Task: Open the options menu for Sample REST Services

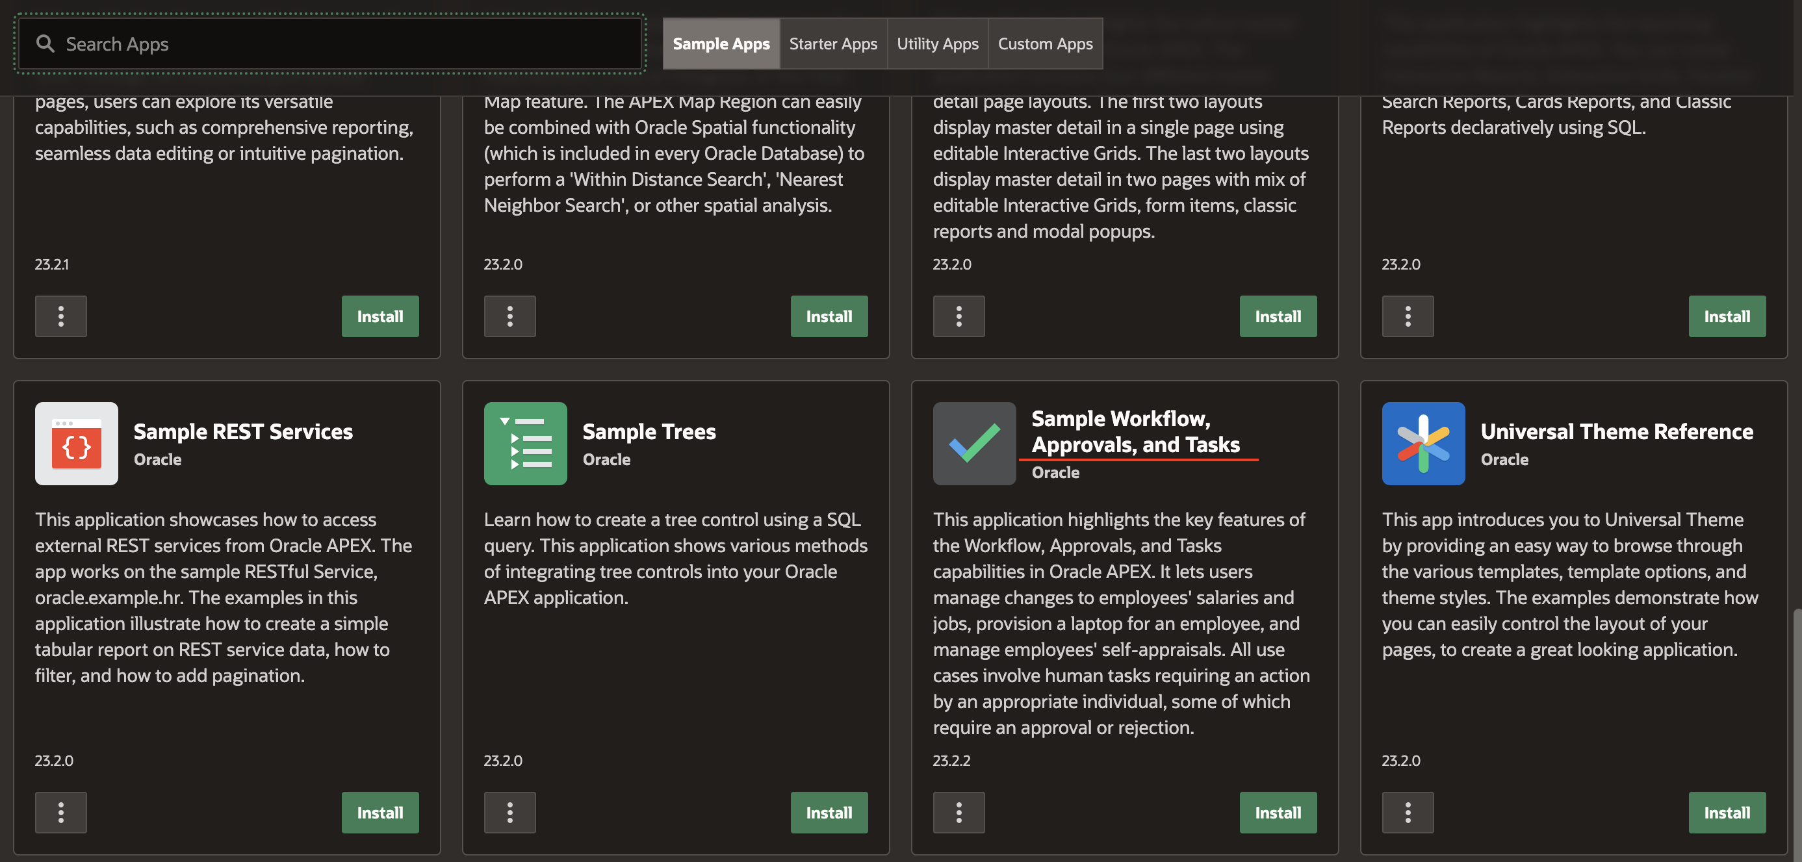Action: [61, 813]
